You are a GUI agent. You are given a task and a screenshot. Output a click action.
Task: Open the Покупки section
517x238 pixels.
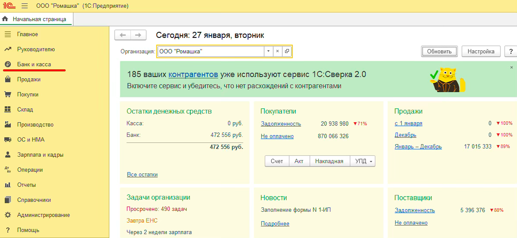28,95
